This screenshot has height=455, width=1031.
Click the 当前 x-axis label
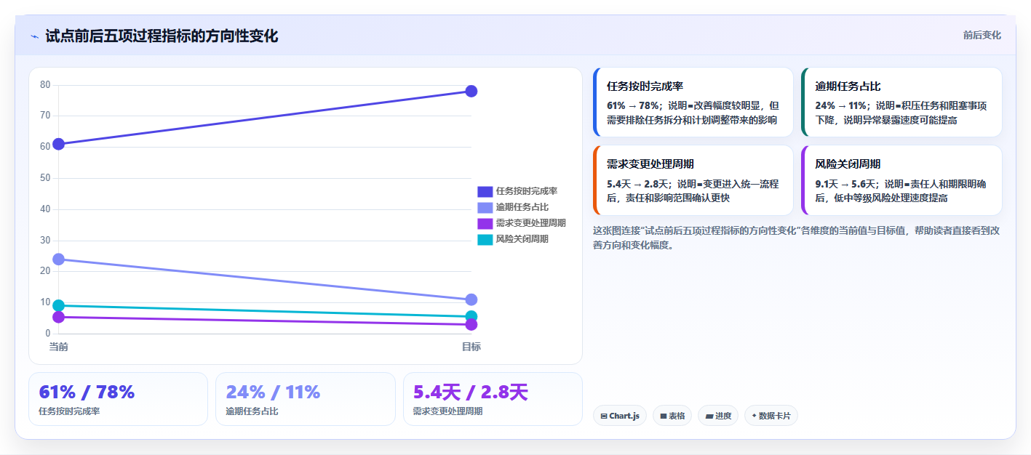pos(59,347)
